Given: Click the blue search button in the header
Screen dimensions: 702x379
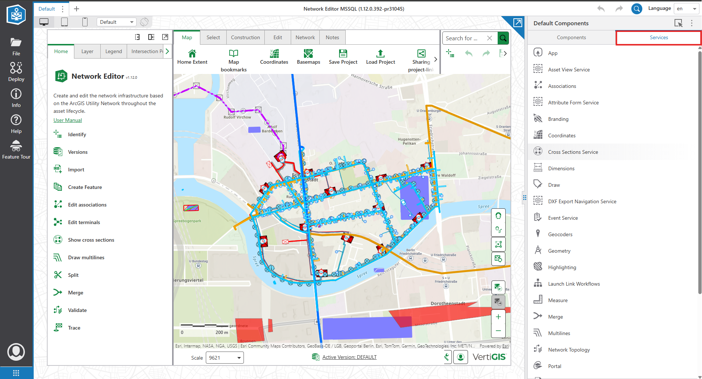Looking at the screenshot, I should point(637,8).
